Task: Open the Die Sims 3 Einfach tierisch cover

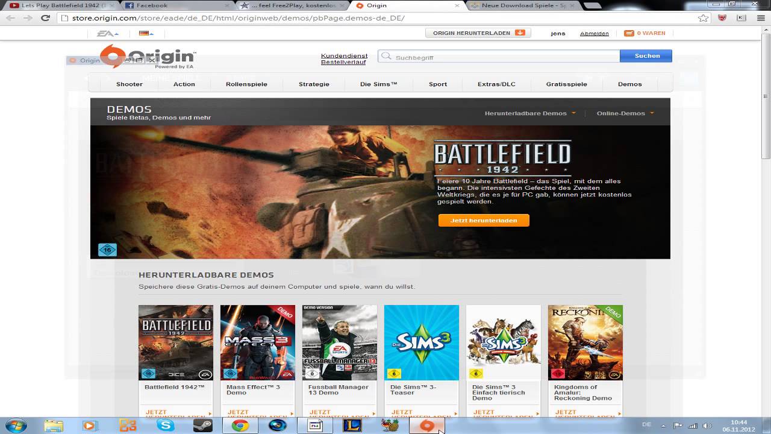Action: [x=504, y=342]
